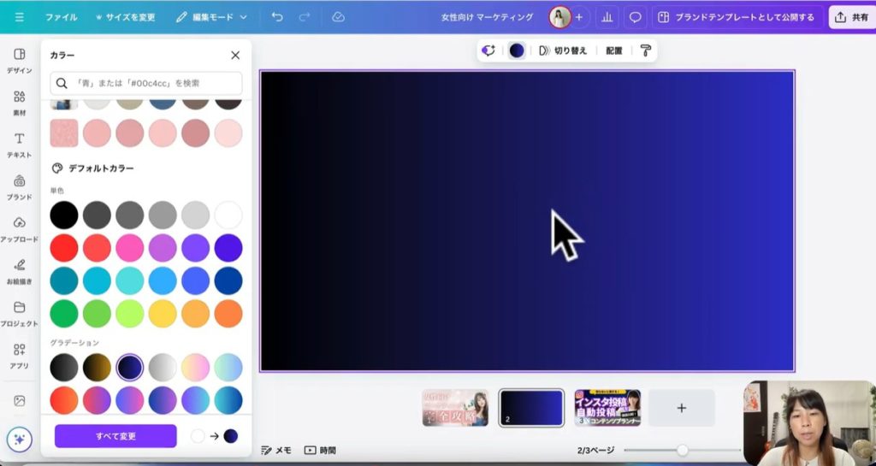Click the 配置 position menu item
The image size is (876, 466).
614,50
